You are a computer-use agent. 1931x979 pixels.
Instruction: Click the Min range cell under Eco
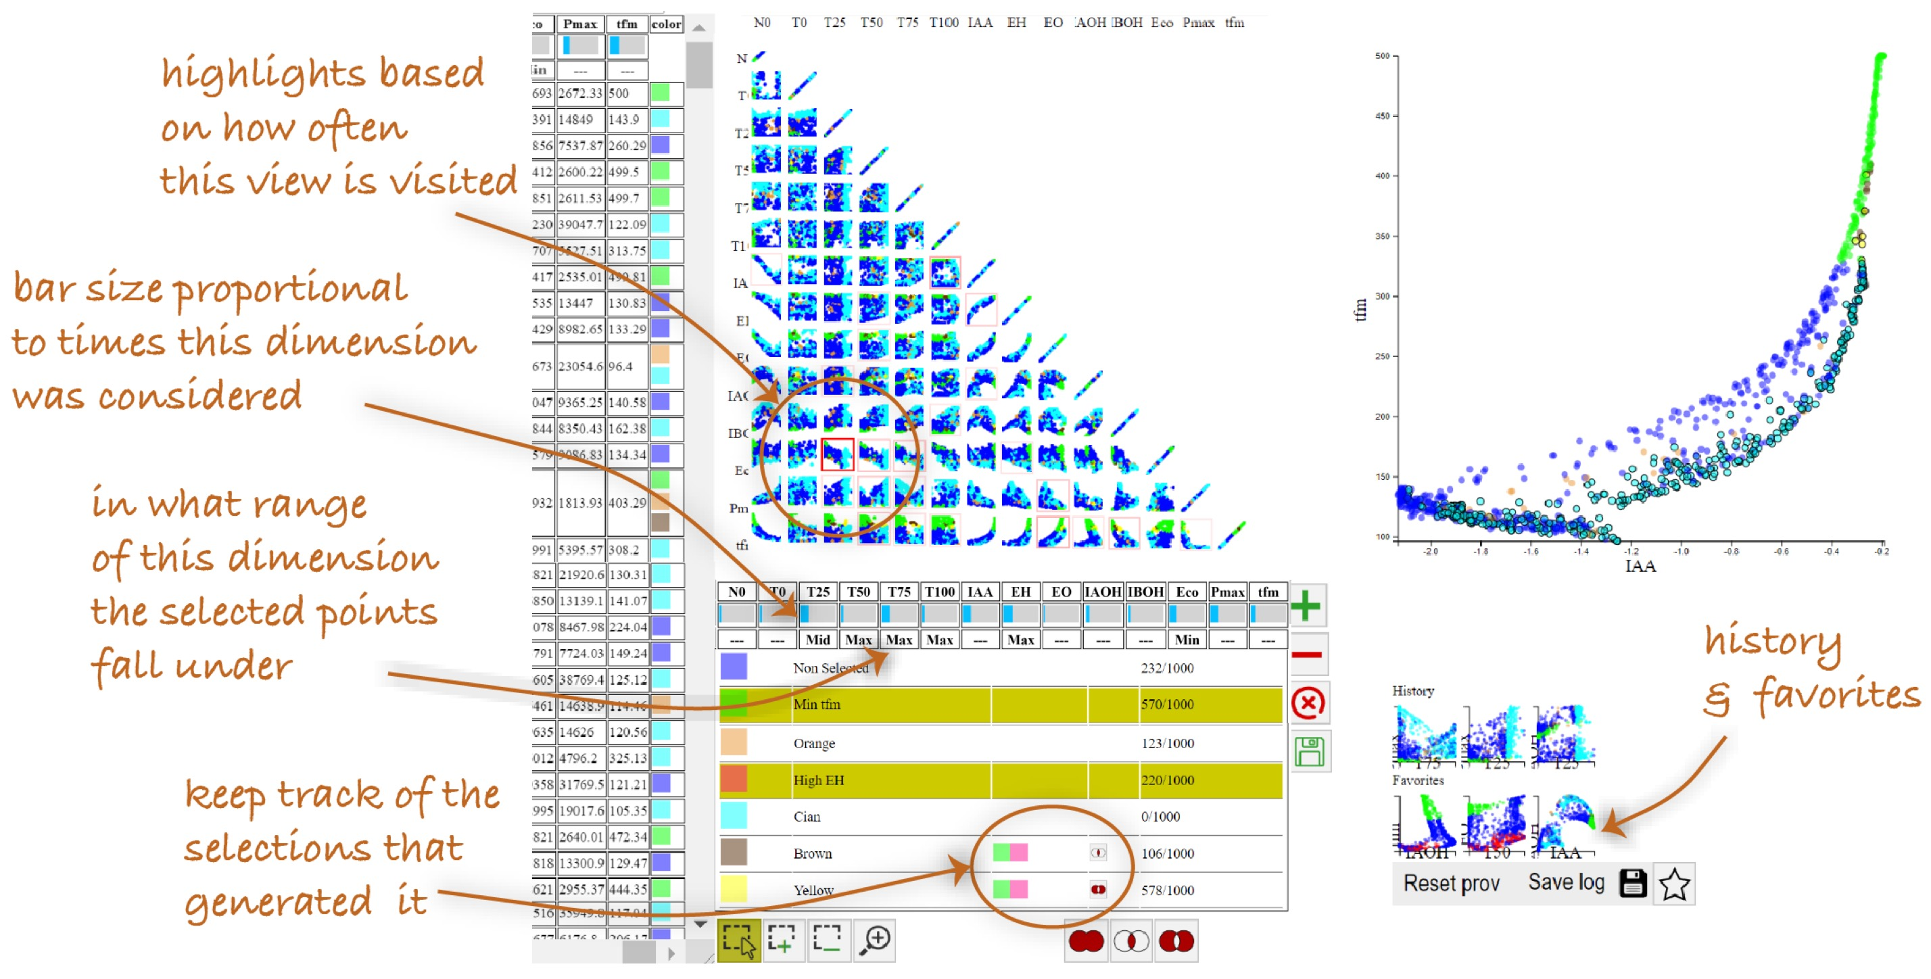[1187, 640]
